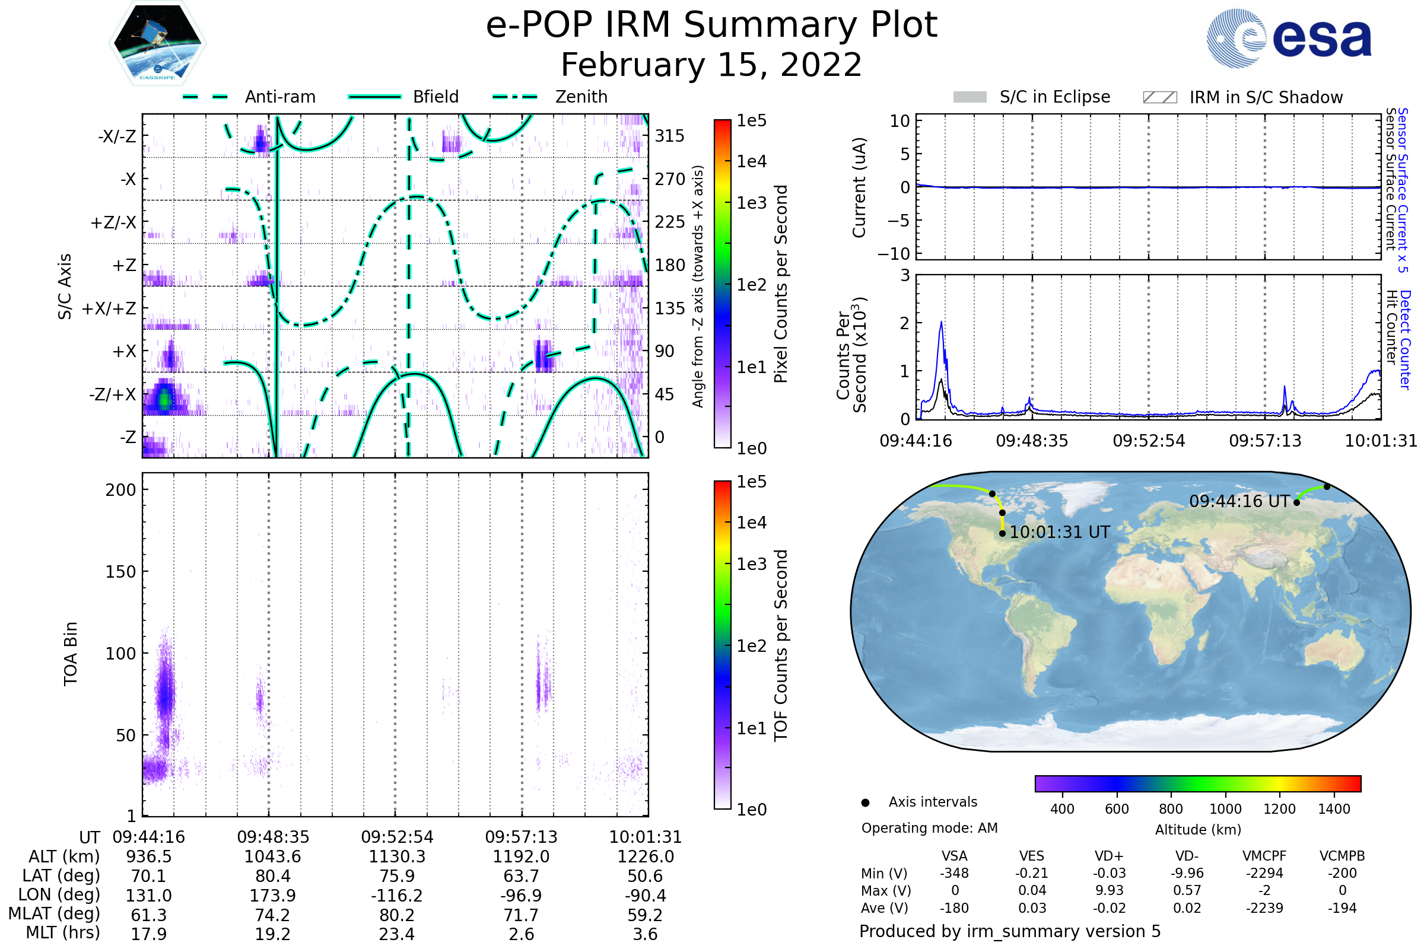
Task: Click the '+X/+Z' axis tick label
Action: 109,308
